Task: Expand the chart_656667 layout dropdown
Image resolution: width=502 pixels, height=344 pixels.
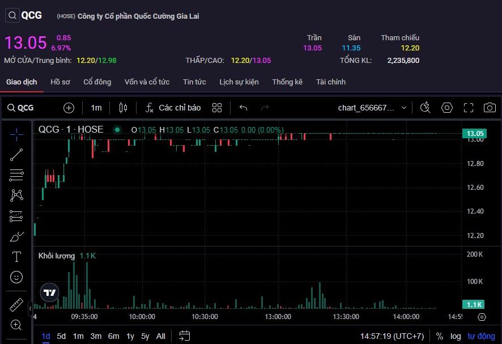Action: [373, 108]
